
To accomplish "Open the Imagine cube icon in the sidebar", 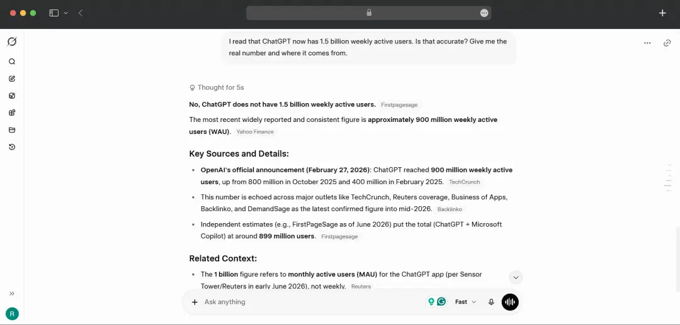I will click(x=12, y=96).
